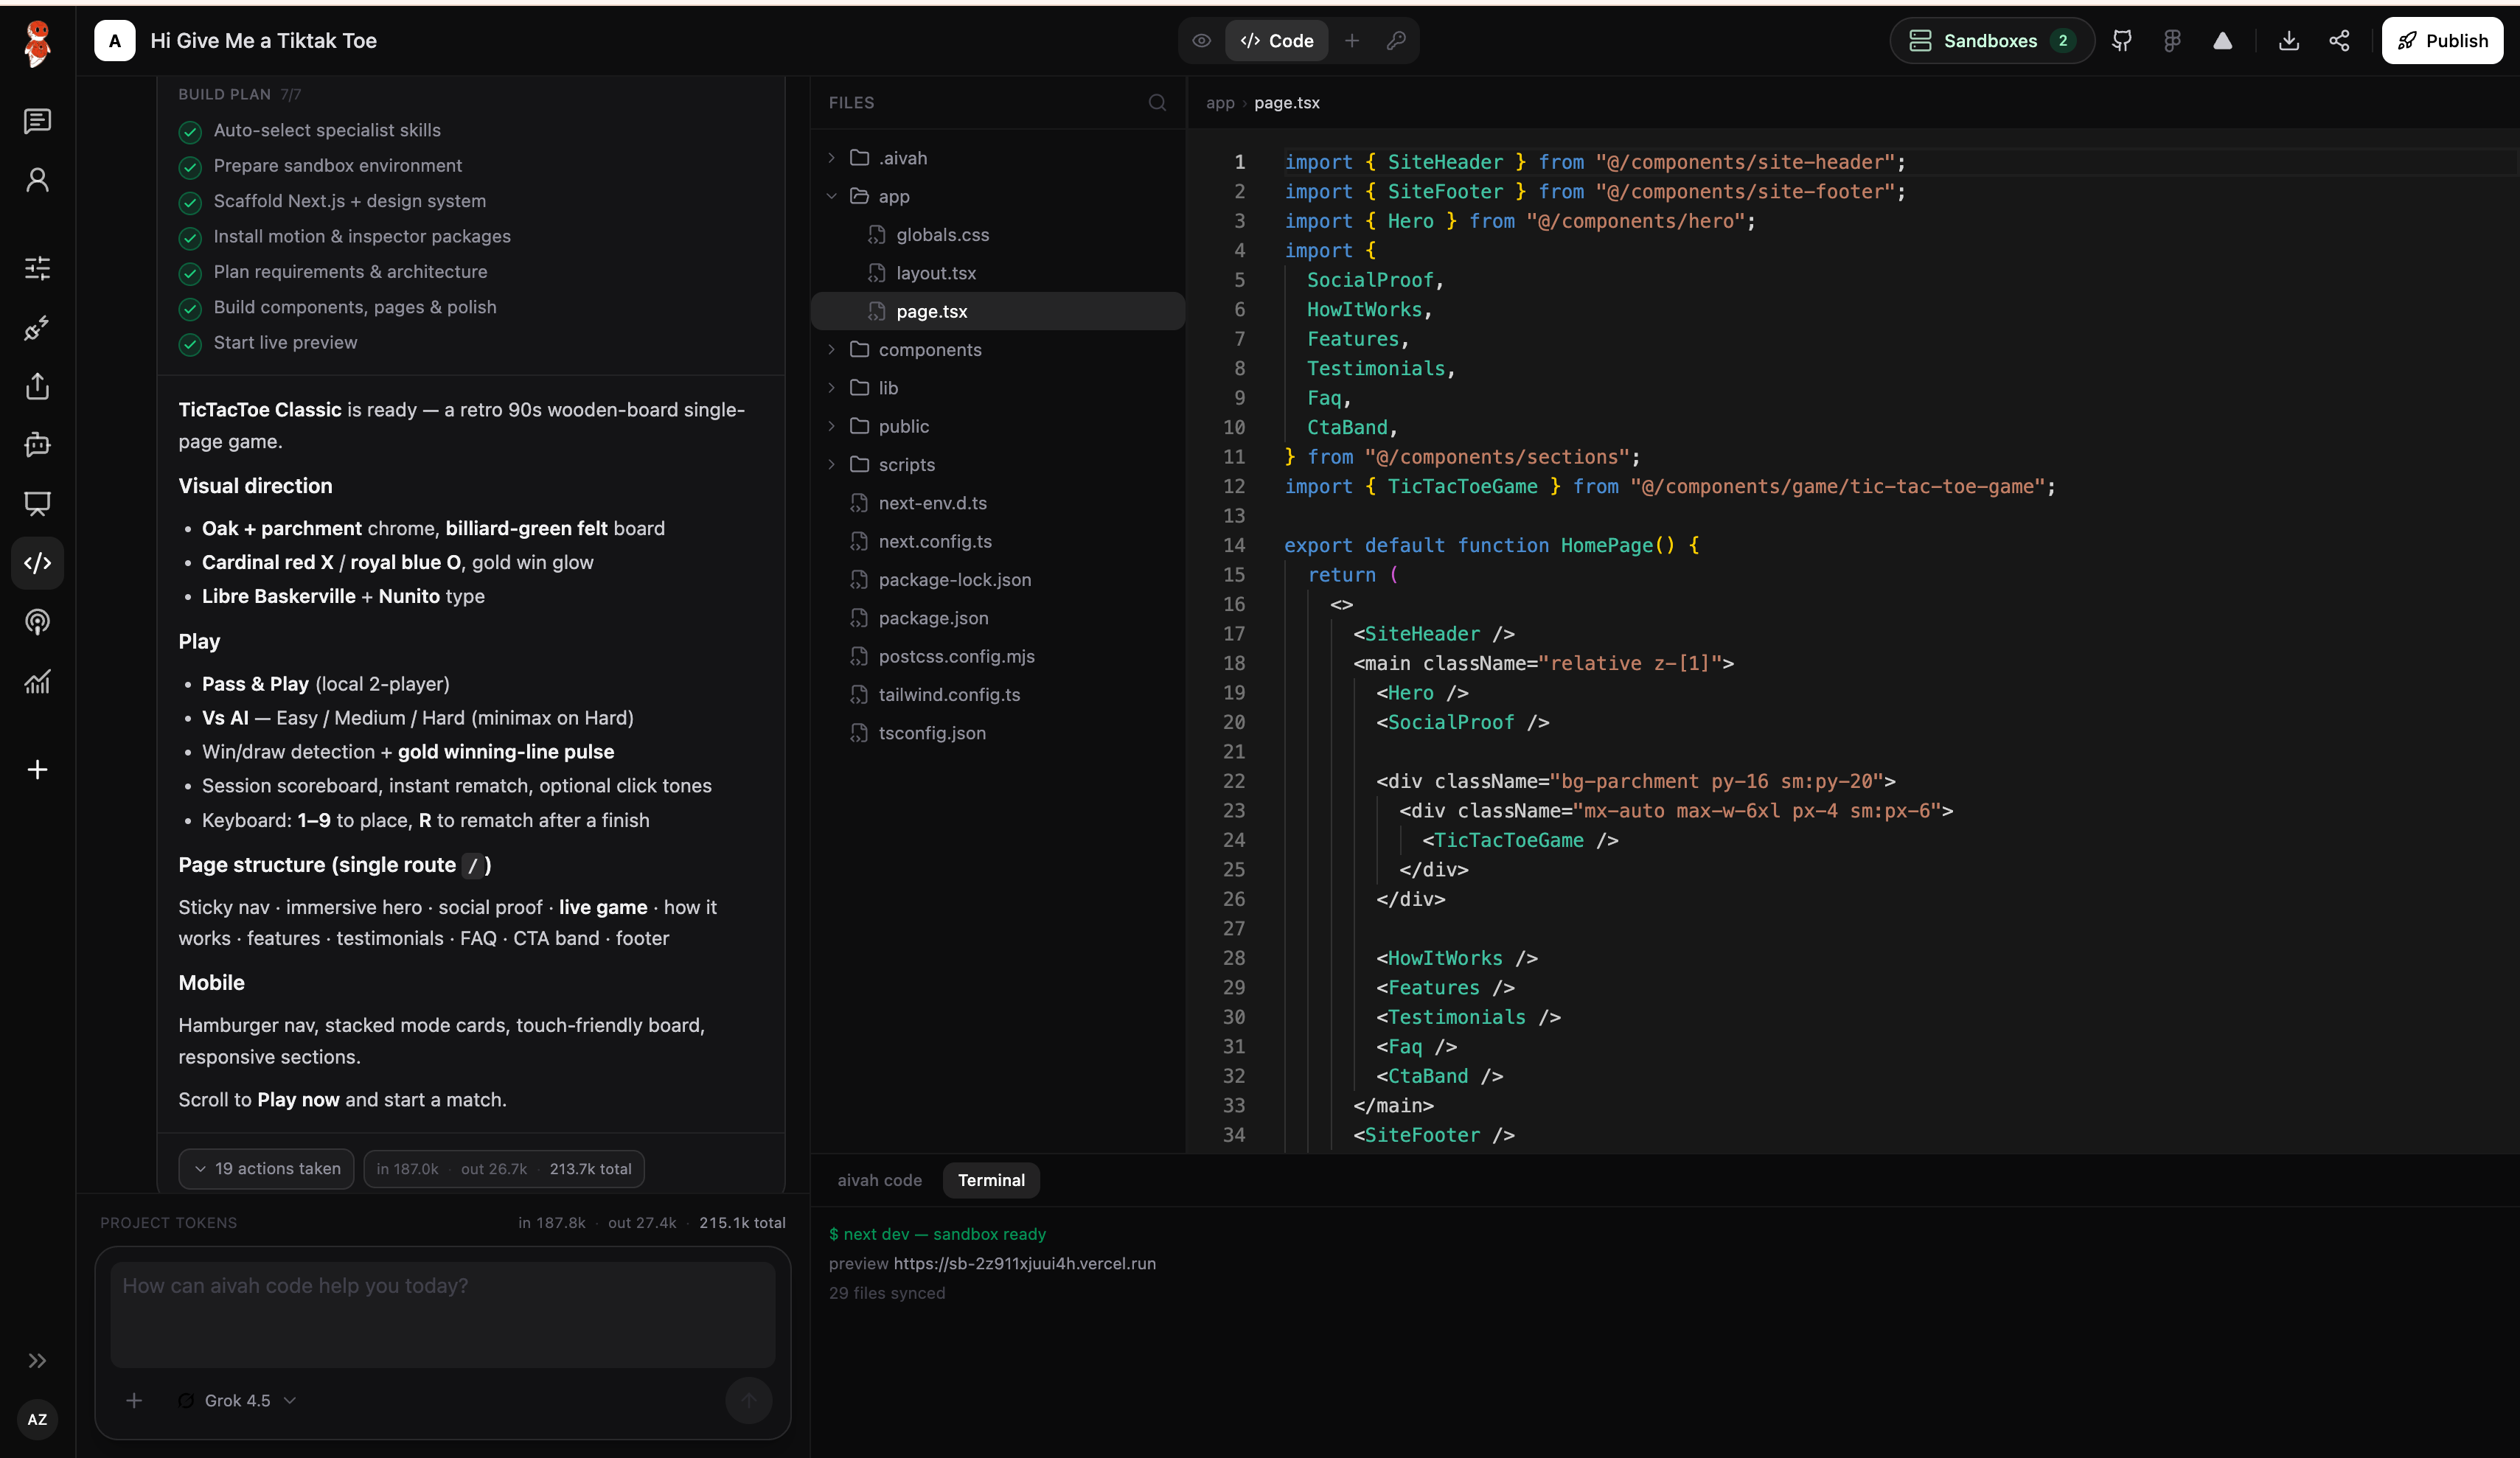Image resolution: width=2520 pixels, height=1458 pixels.
Task: Open the sandbox preview URL link
Action: 1024,1263
